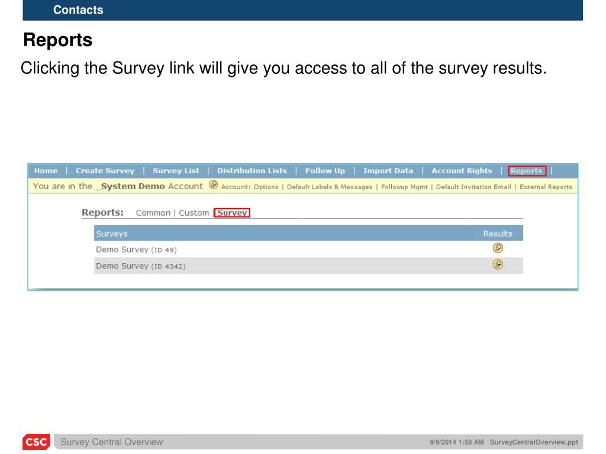
Task: Select Follow Up in navigation bar
Action: (x=325, y=171)
